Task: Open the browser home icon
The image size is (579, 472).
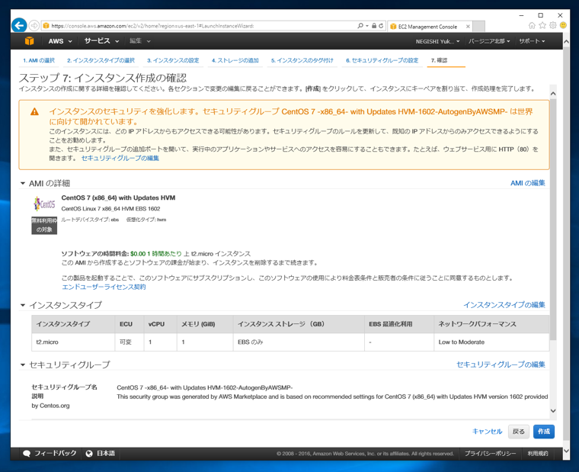Action: pos(532,25)
